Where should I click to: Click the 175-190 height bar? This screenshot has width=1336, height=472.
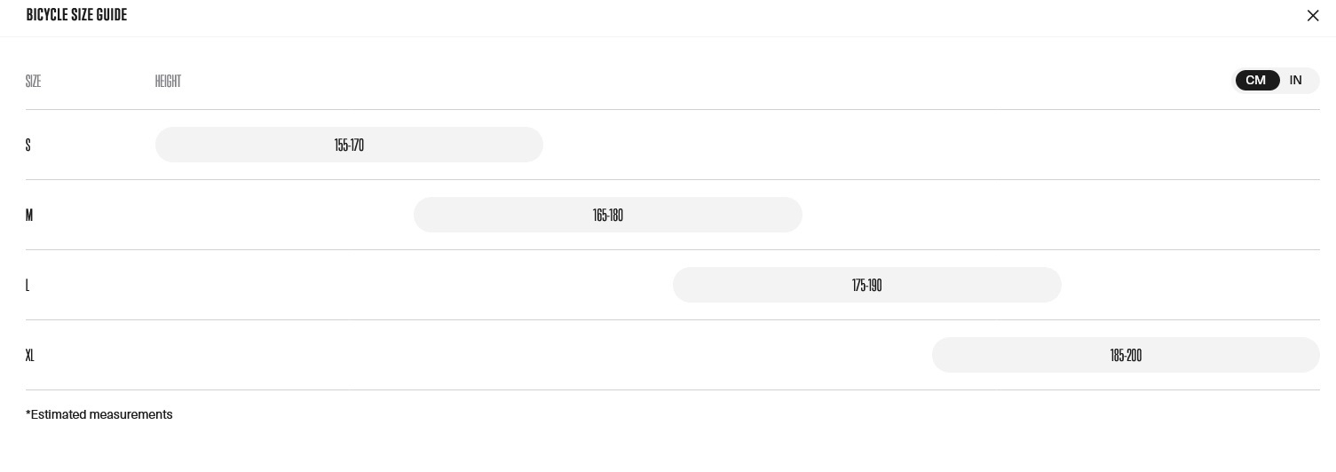tap(866, 285)
